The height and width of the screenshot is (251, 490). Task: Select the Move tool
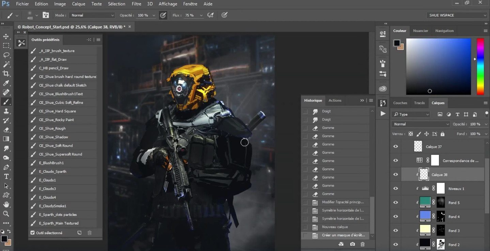pos(6,36)
